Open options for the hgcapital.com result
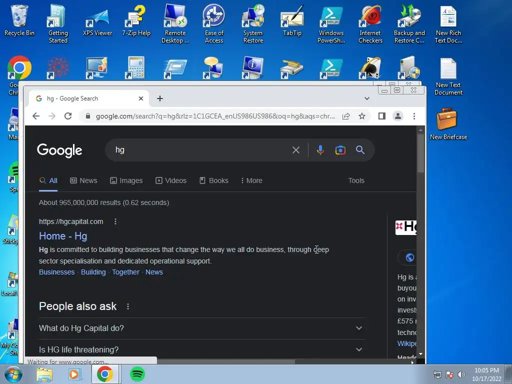The width and height of the screenshot is (512, 384). pyautogui.click(x=115, y=221)
